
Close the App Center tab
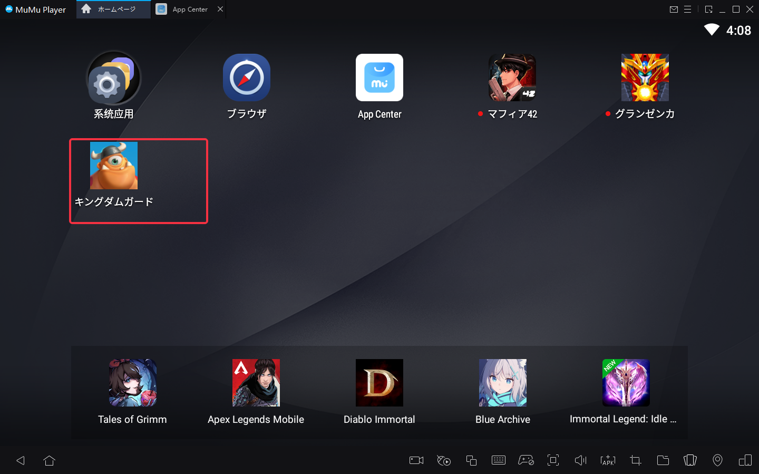220,9
